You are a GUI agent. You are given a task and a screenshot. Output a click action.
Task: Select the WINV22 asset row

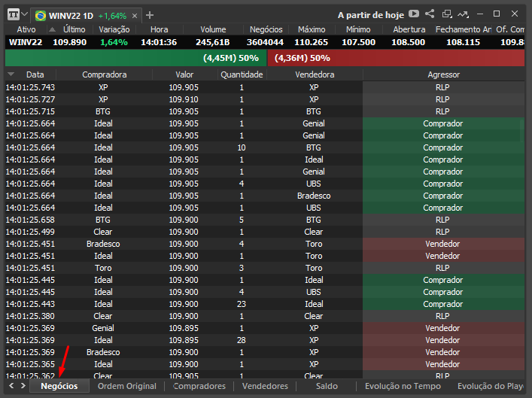265,42
